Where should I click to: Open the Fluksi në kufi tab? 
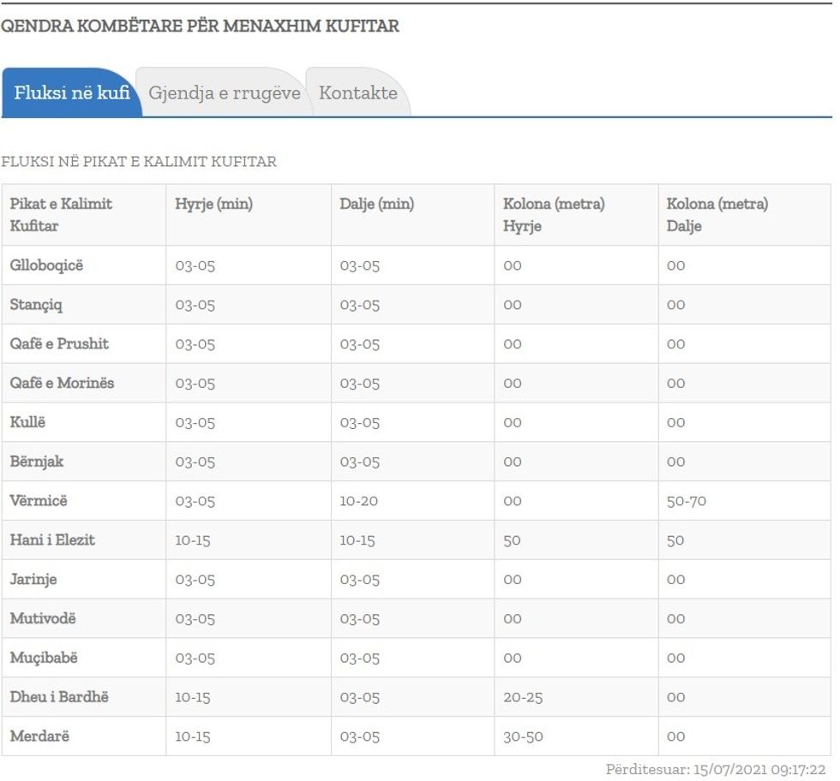(x=71, y=92)
